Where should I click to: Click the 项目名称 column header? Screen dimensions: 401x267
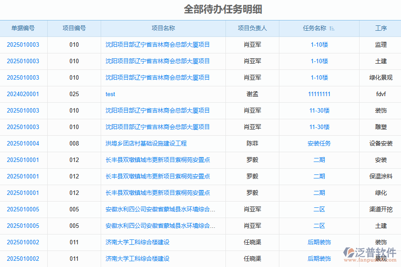pos(163,28)
